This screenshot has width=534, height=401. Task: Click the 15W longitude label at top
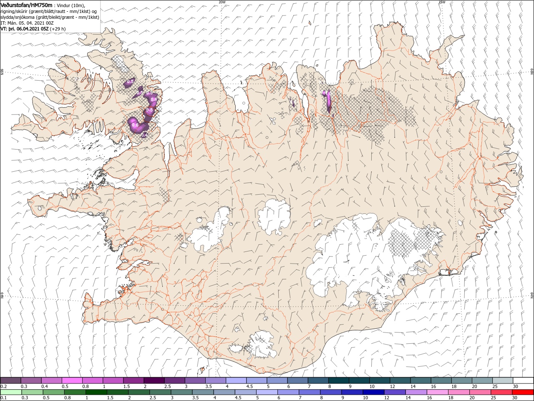click(441, 2)
